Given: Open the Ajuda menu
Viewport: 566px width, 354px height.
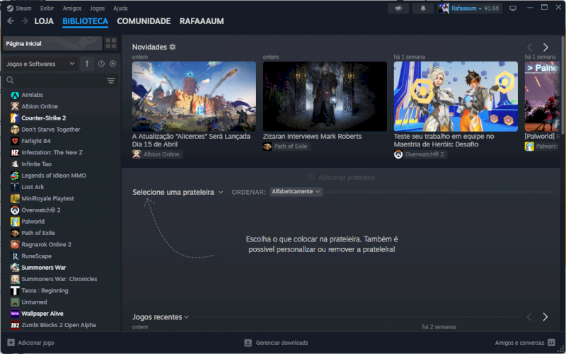Looking at the screenshot, I should tap(120, 8).
